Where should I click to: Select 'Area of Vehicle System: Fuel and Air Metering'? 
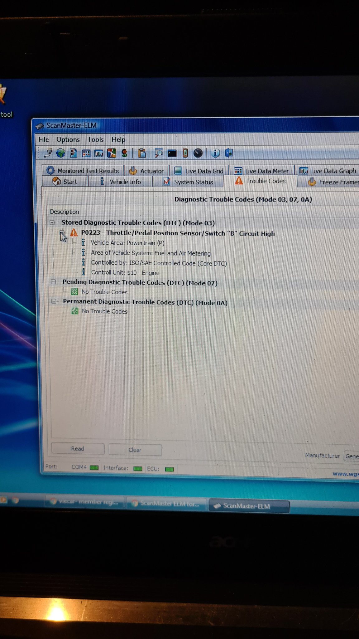[151, 253]
